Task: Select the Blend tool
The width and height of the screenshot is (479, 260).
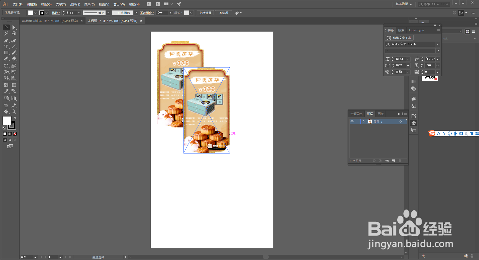Action: [x=14, y=91]
